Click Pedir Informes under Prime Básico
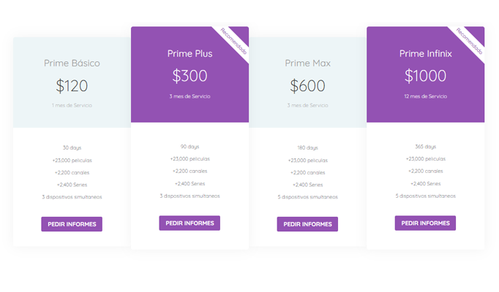Image resolution: width=499 pixels, height=292 pixels. (x=72, y=224)
